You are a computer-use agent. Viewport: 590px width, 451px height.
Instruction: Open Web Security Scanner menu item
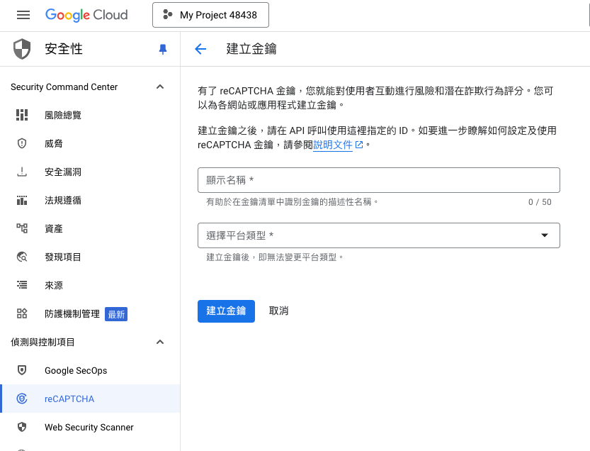[89, 427]
